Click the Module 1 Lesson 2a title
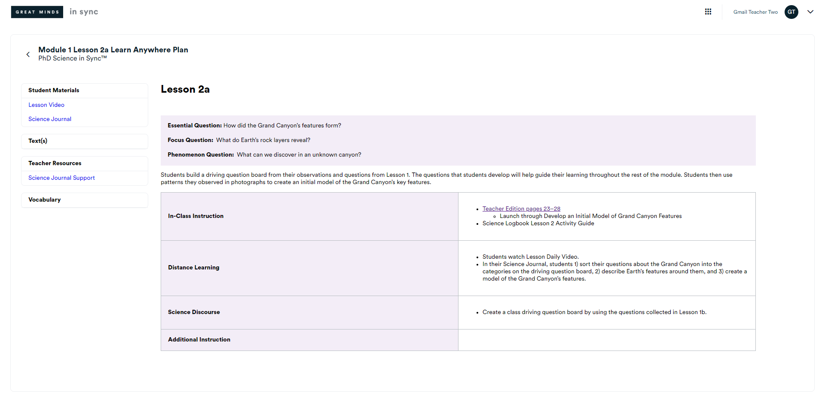Viewport: 825px width, 402px height. coord(113,50)
